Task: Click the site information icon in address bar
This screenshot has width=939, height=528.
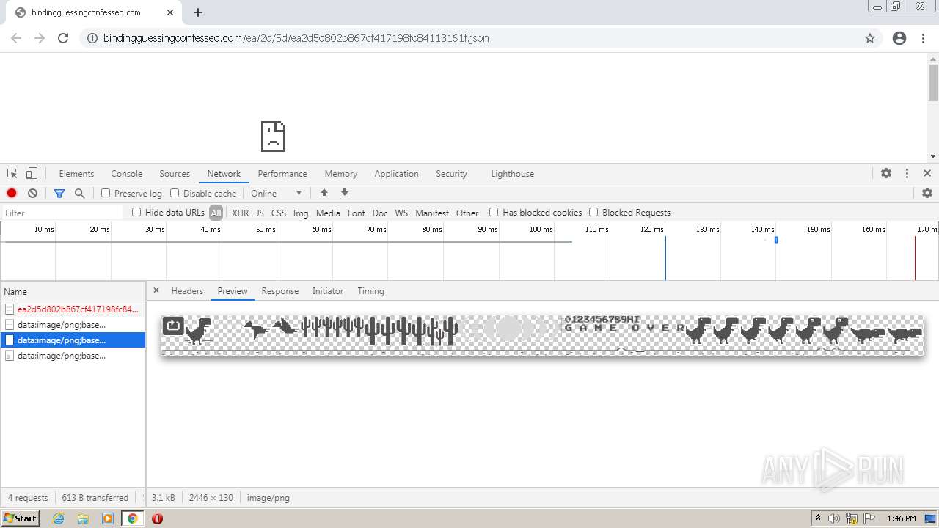Action: tap(92, 38)
